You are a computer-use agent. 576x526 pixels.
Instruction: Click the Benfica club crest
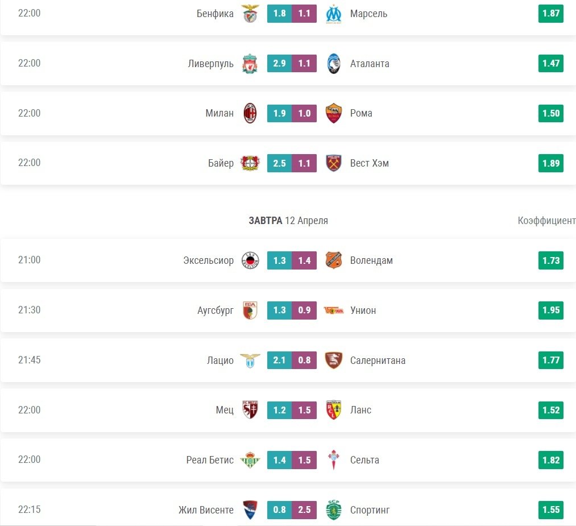point(250,14)
